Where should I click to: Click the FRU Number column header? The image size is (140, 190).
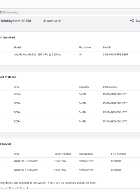tap(118, 154)
